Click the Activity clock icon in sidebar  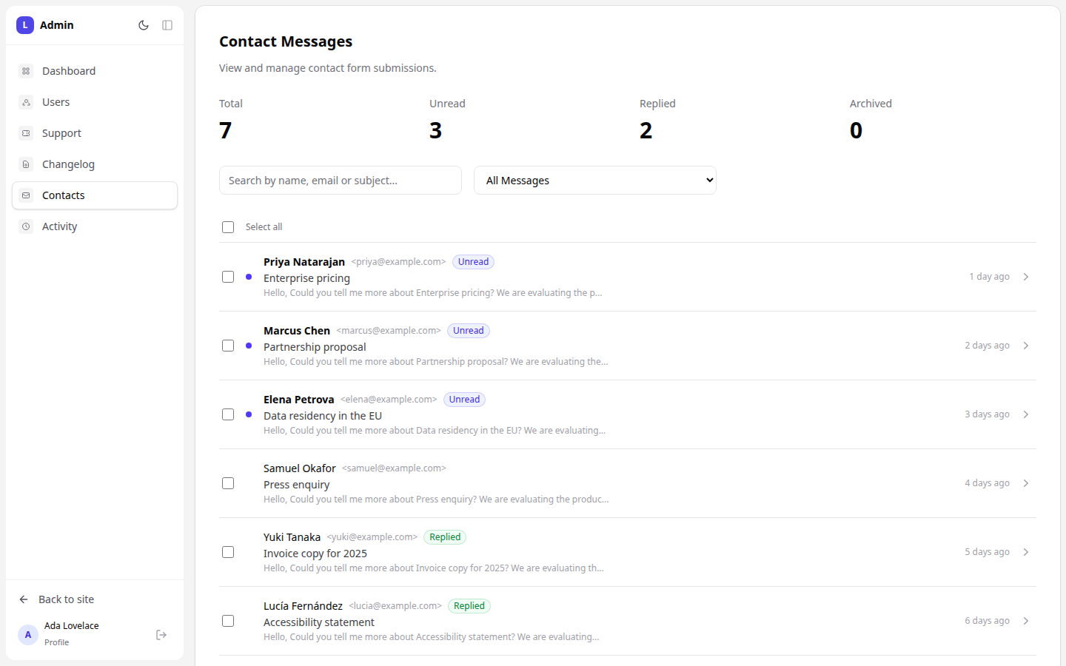point(26,226)
